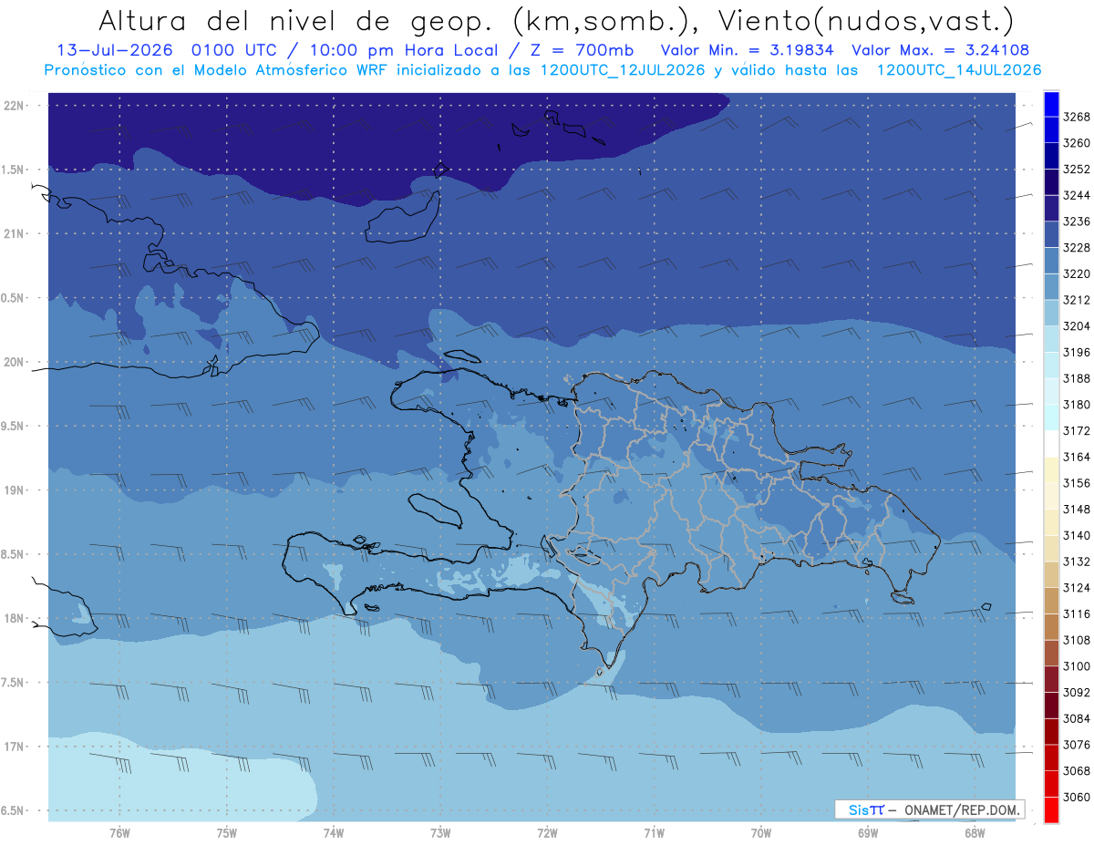Click the '3172' legend value
The image size is (1094, 845).
coord(1077,431)
